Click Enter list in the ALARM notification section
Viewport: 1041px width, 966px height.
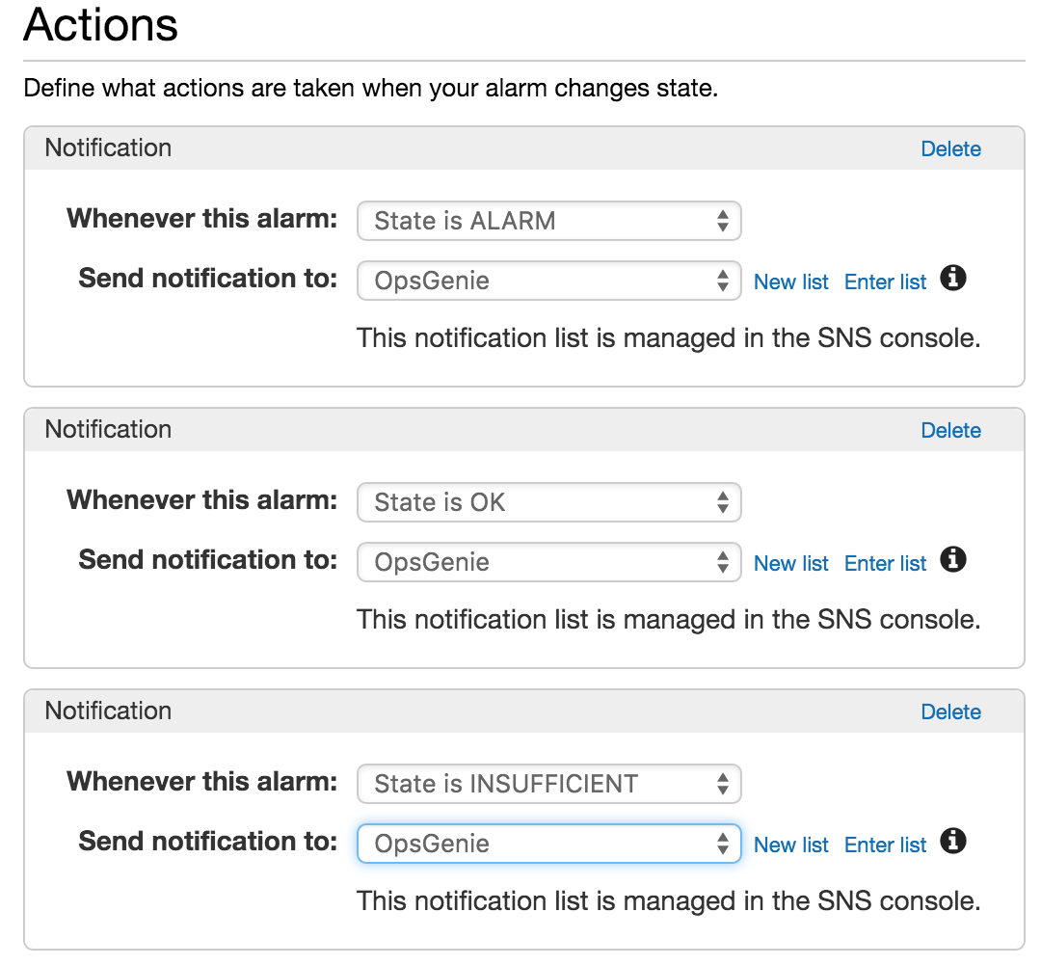(x=885, y=281)
